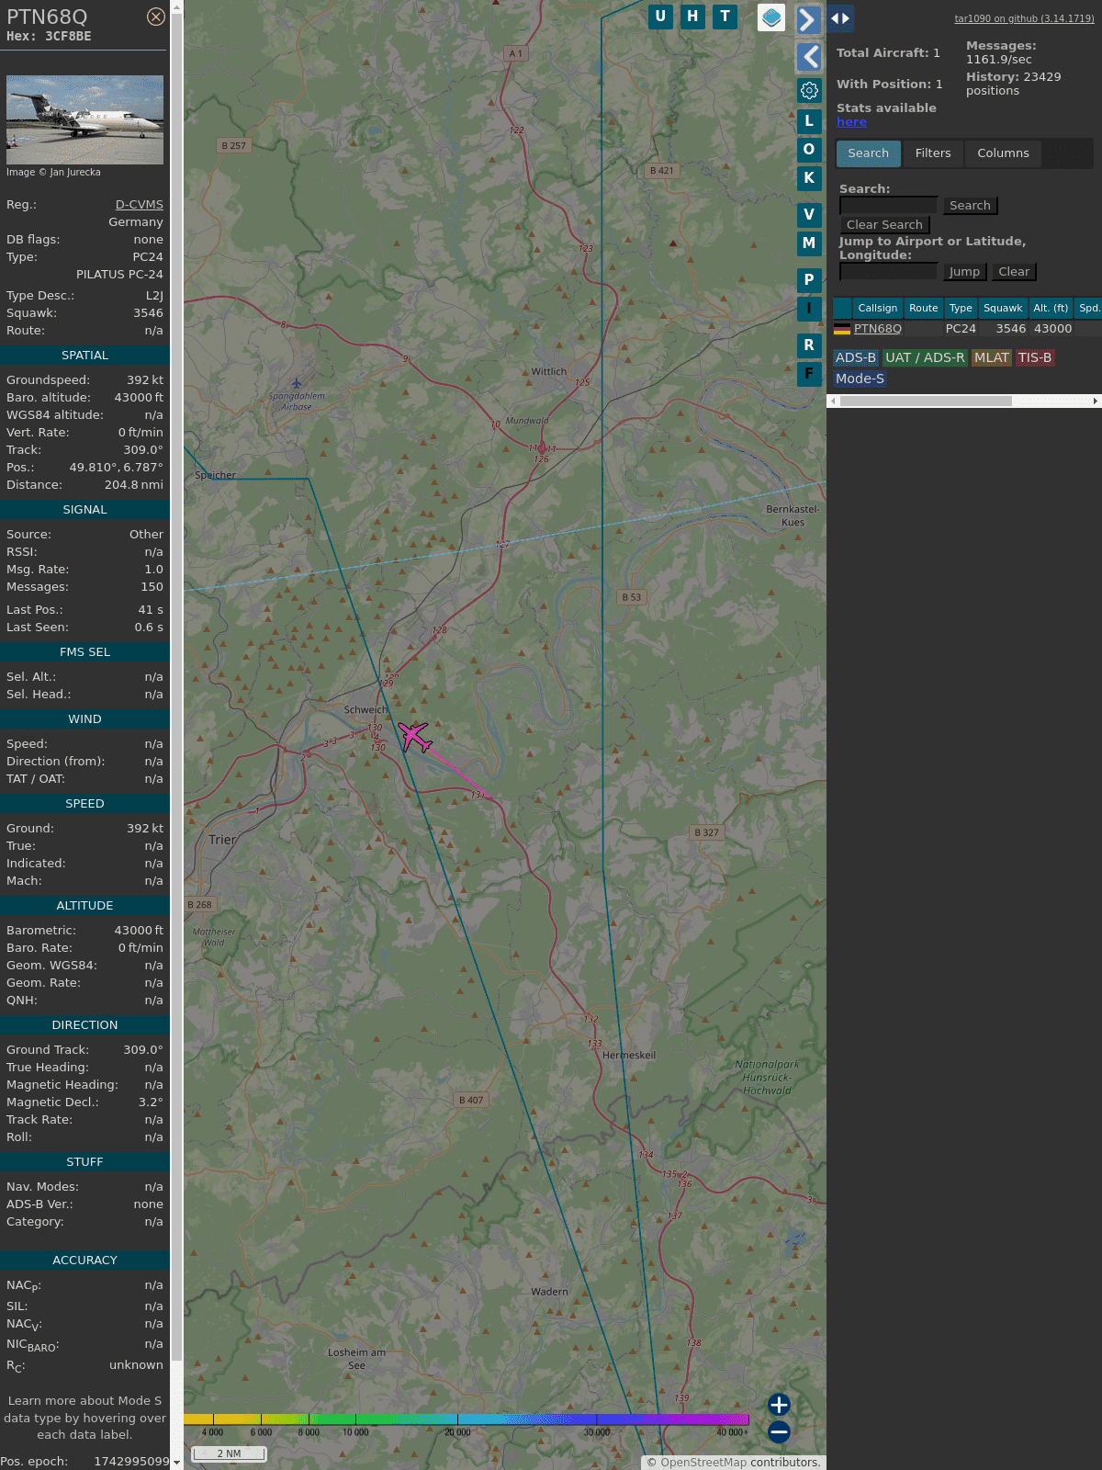
Task: Click the Mode-S legend label
Action: [860, 379]
